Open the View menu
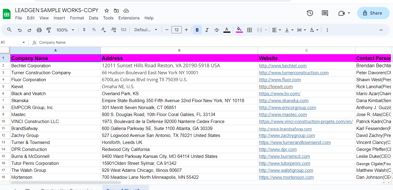 pos(44,18)
